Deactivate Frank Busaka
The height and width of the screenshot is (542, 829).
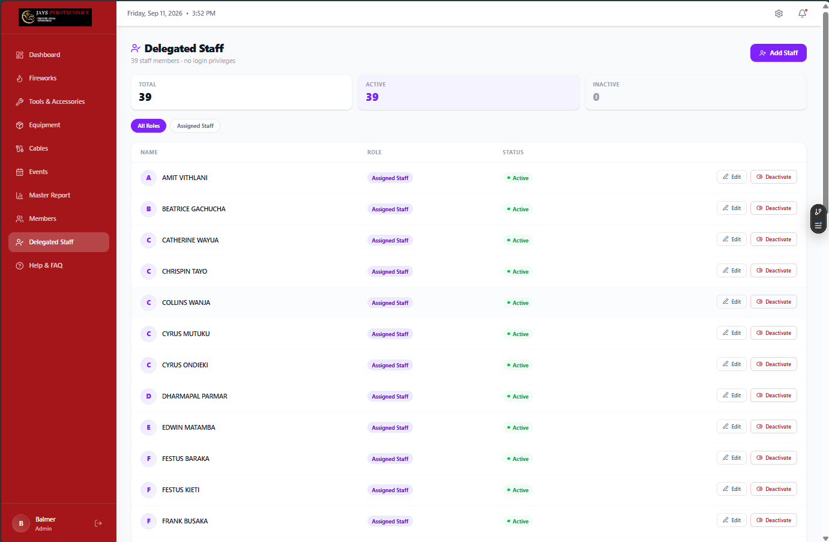pyautogui.click(x=774, y=520)
